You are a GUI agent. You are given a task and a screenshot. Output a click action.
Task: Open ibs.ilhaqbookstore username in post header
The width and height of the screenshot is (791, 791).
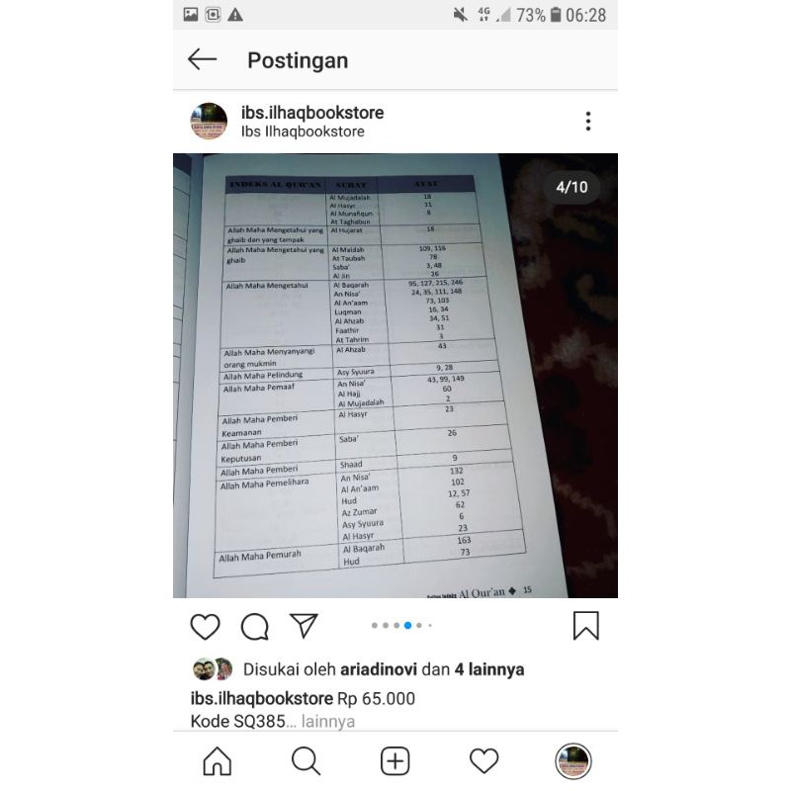point(312,113)
